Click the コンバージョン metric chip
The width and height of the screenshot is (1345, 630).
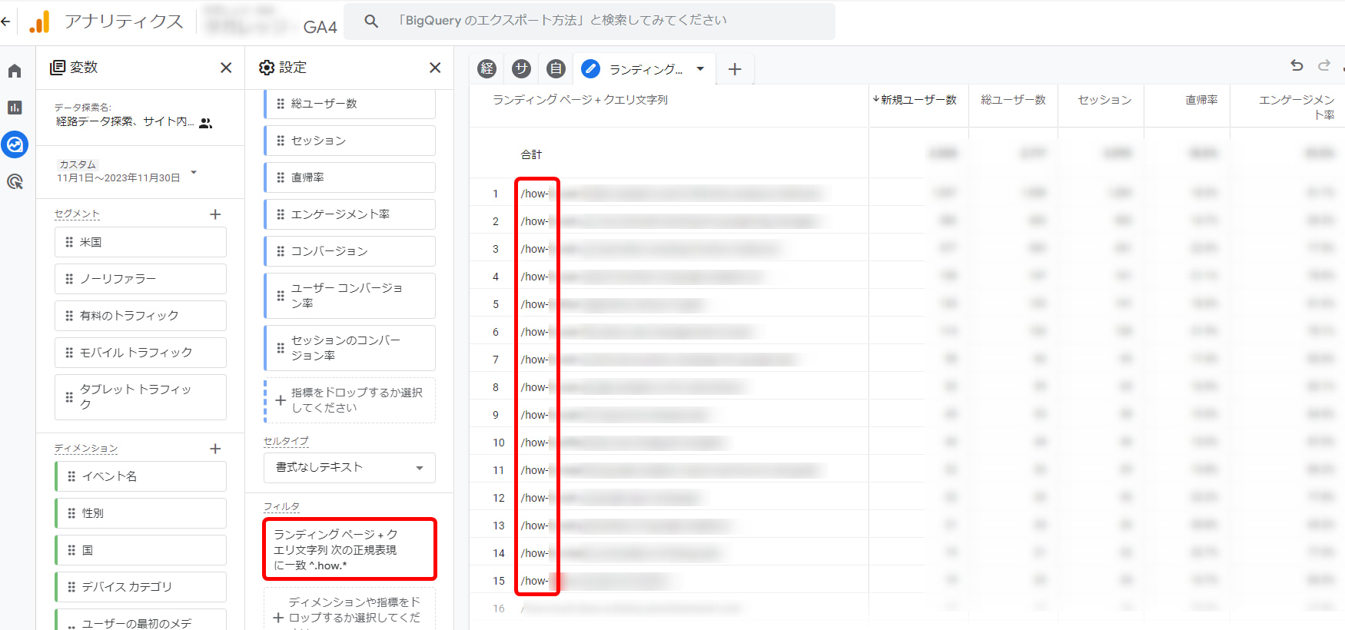pos(350,251)
